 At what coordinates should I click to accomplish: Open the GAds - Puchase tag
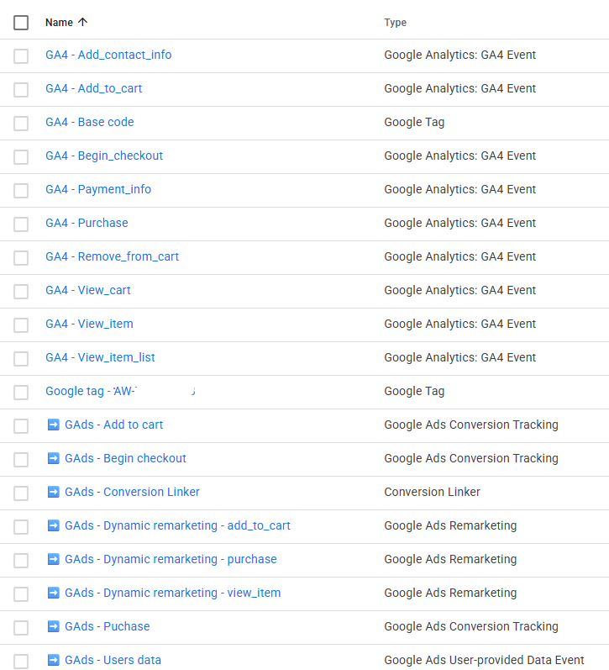[108, 626]
